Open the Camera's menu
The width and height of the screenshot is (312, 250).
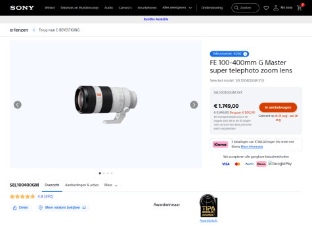point(125,8)
